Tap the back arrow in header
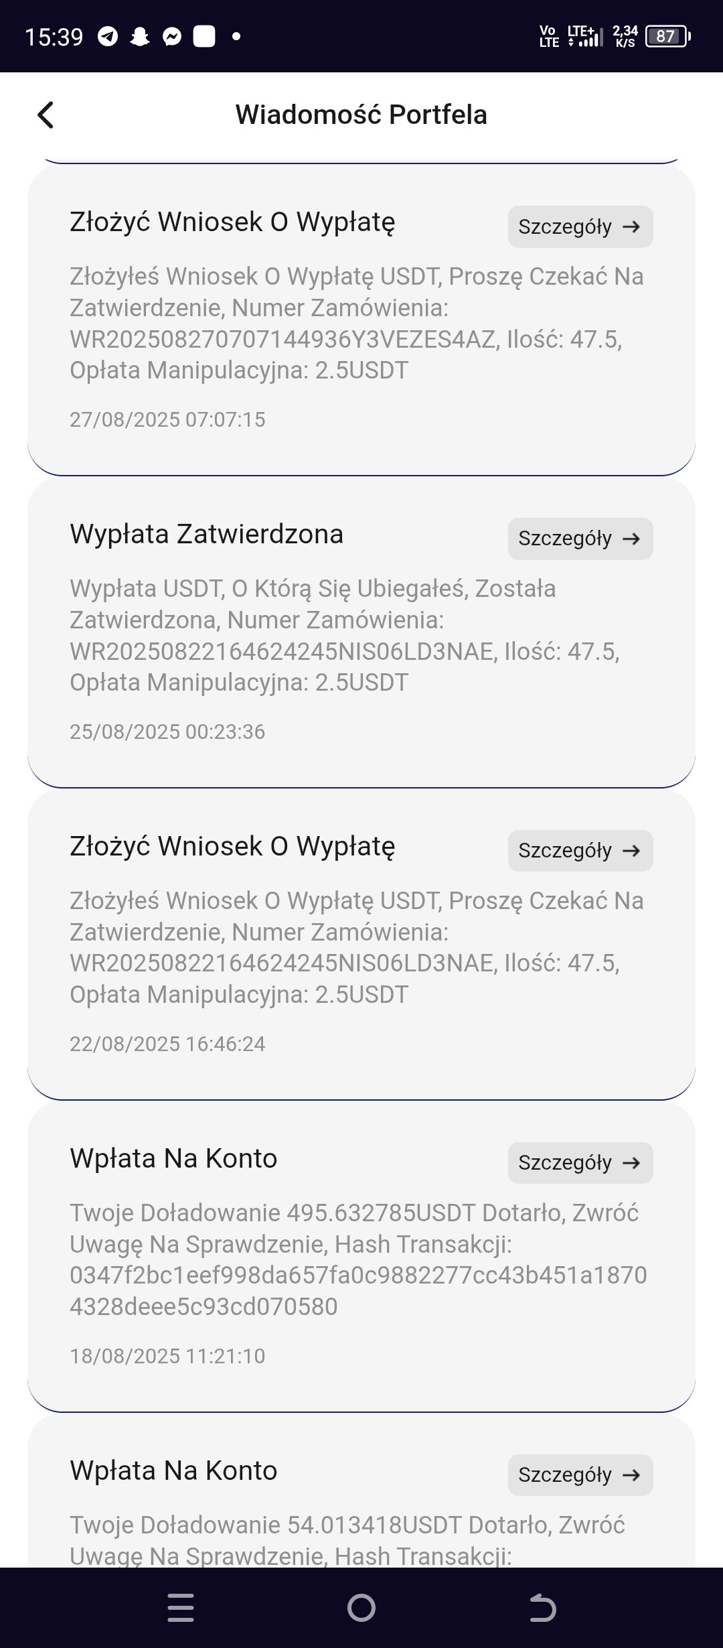 46,115
